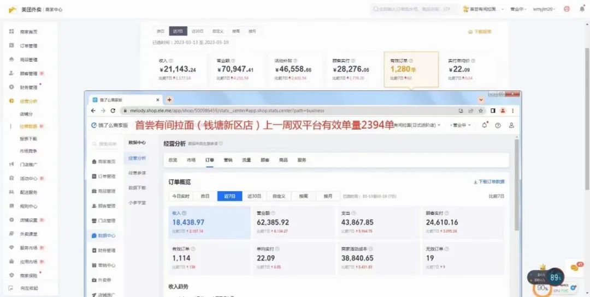Open the Ele.me 营业中 status dropdown

point(461,125)
